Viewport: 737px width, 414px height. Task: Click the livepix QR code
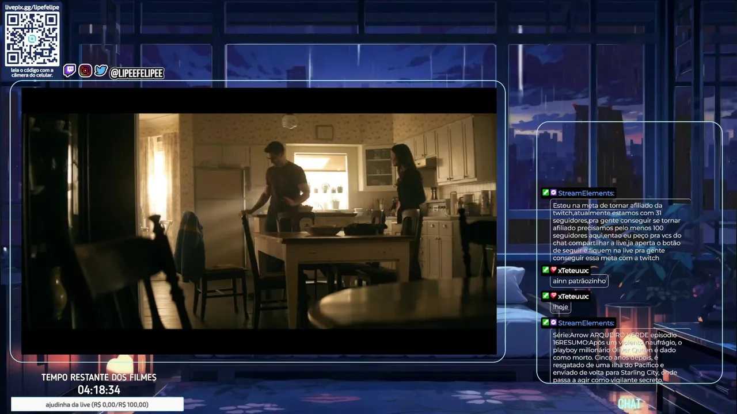tap(32, 39)
